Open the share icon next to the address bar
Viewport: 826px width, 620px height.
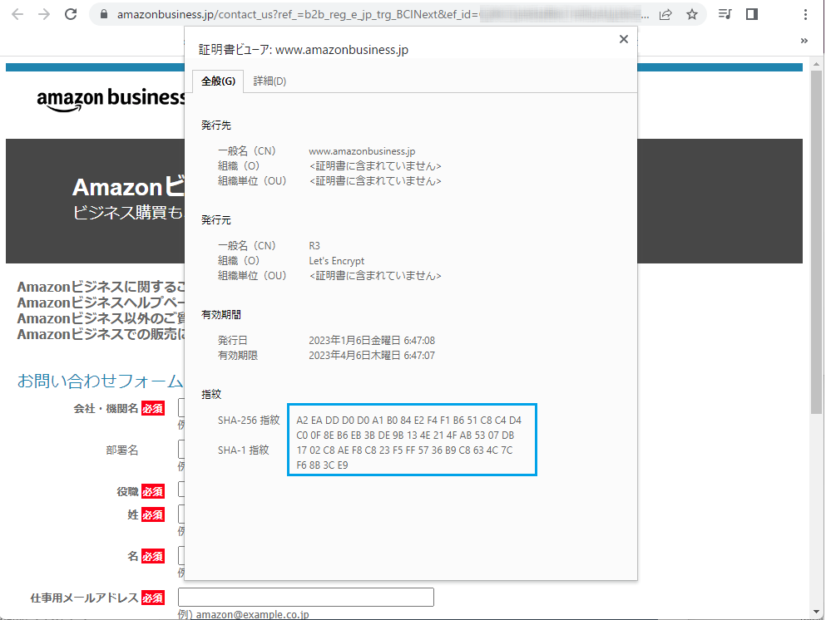pos(665,14)
